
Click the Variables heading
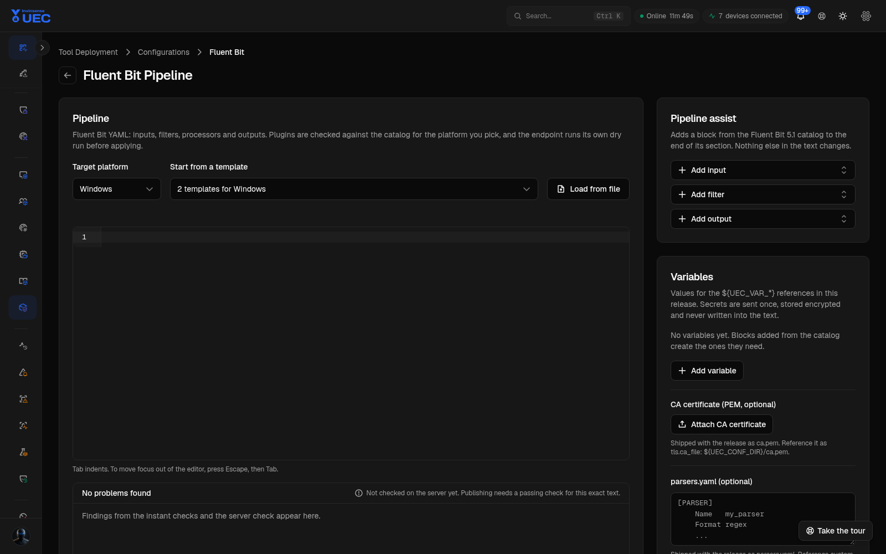[692, 277]
